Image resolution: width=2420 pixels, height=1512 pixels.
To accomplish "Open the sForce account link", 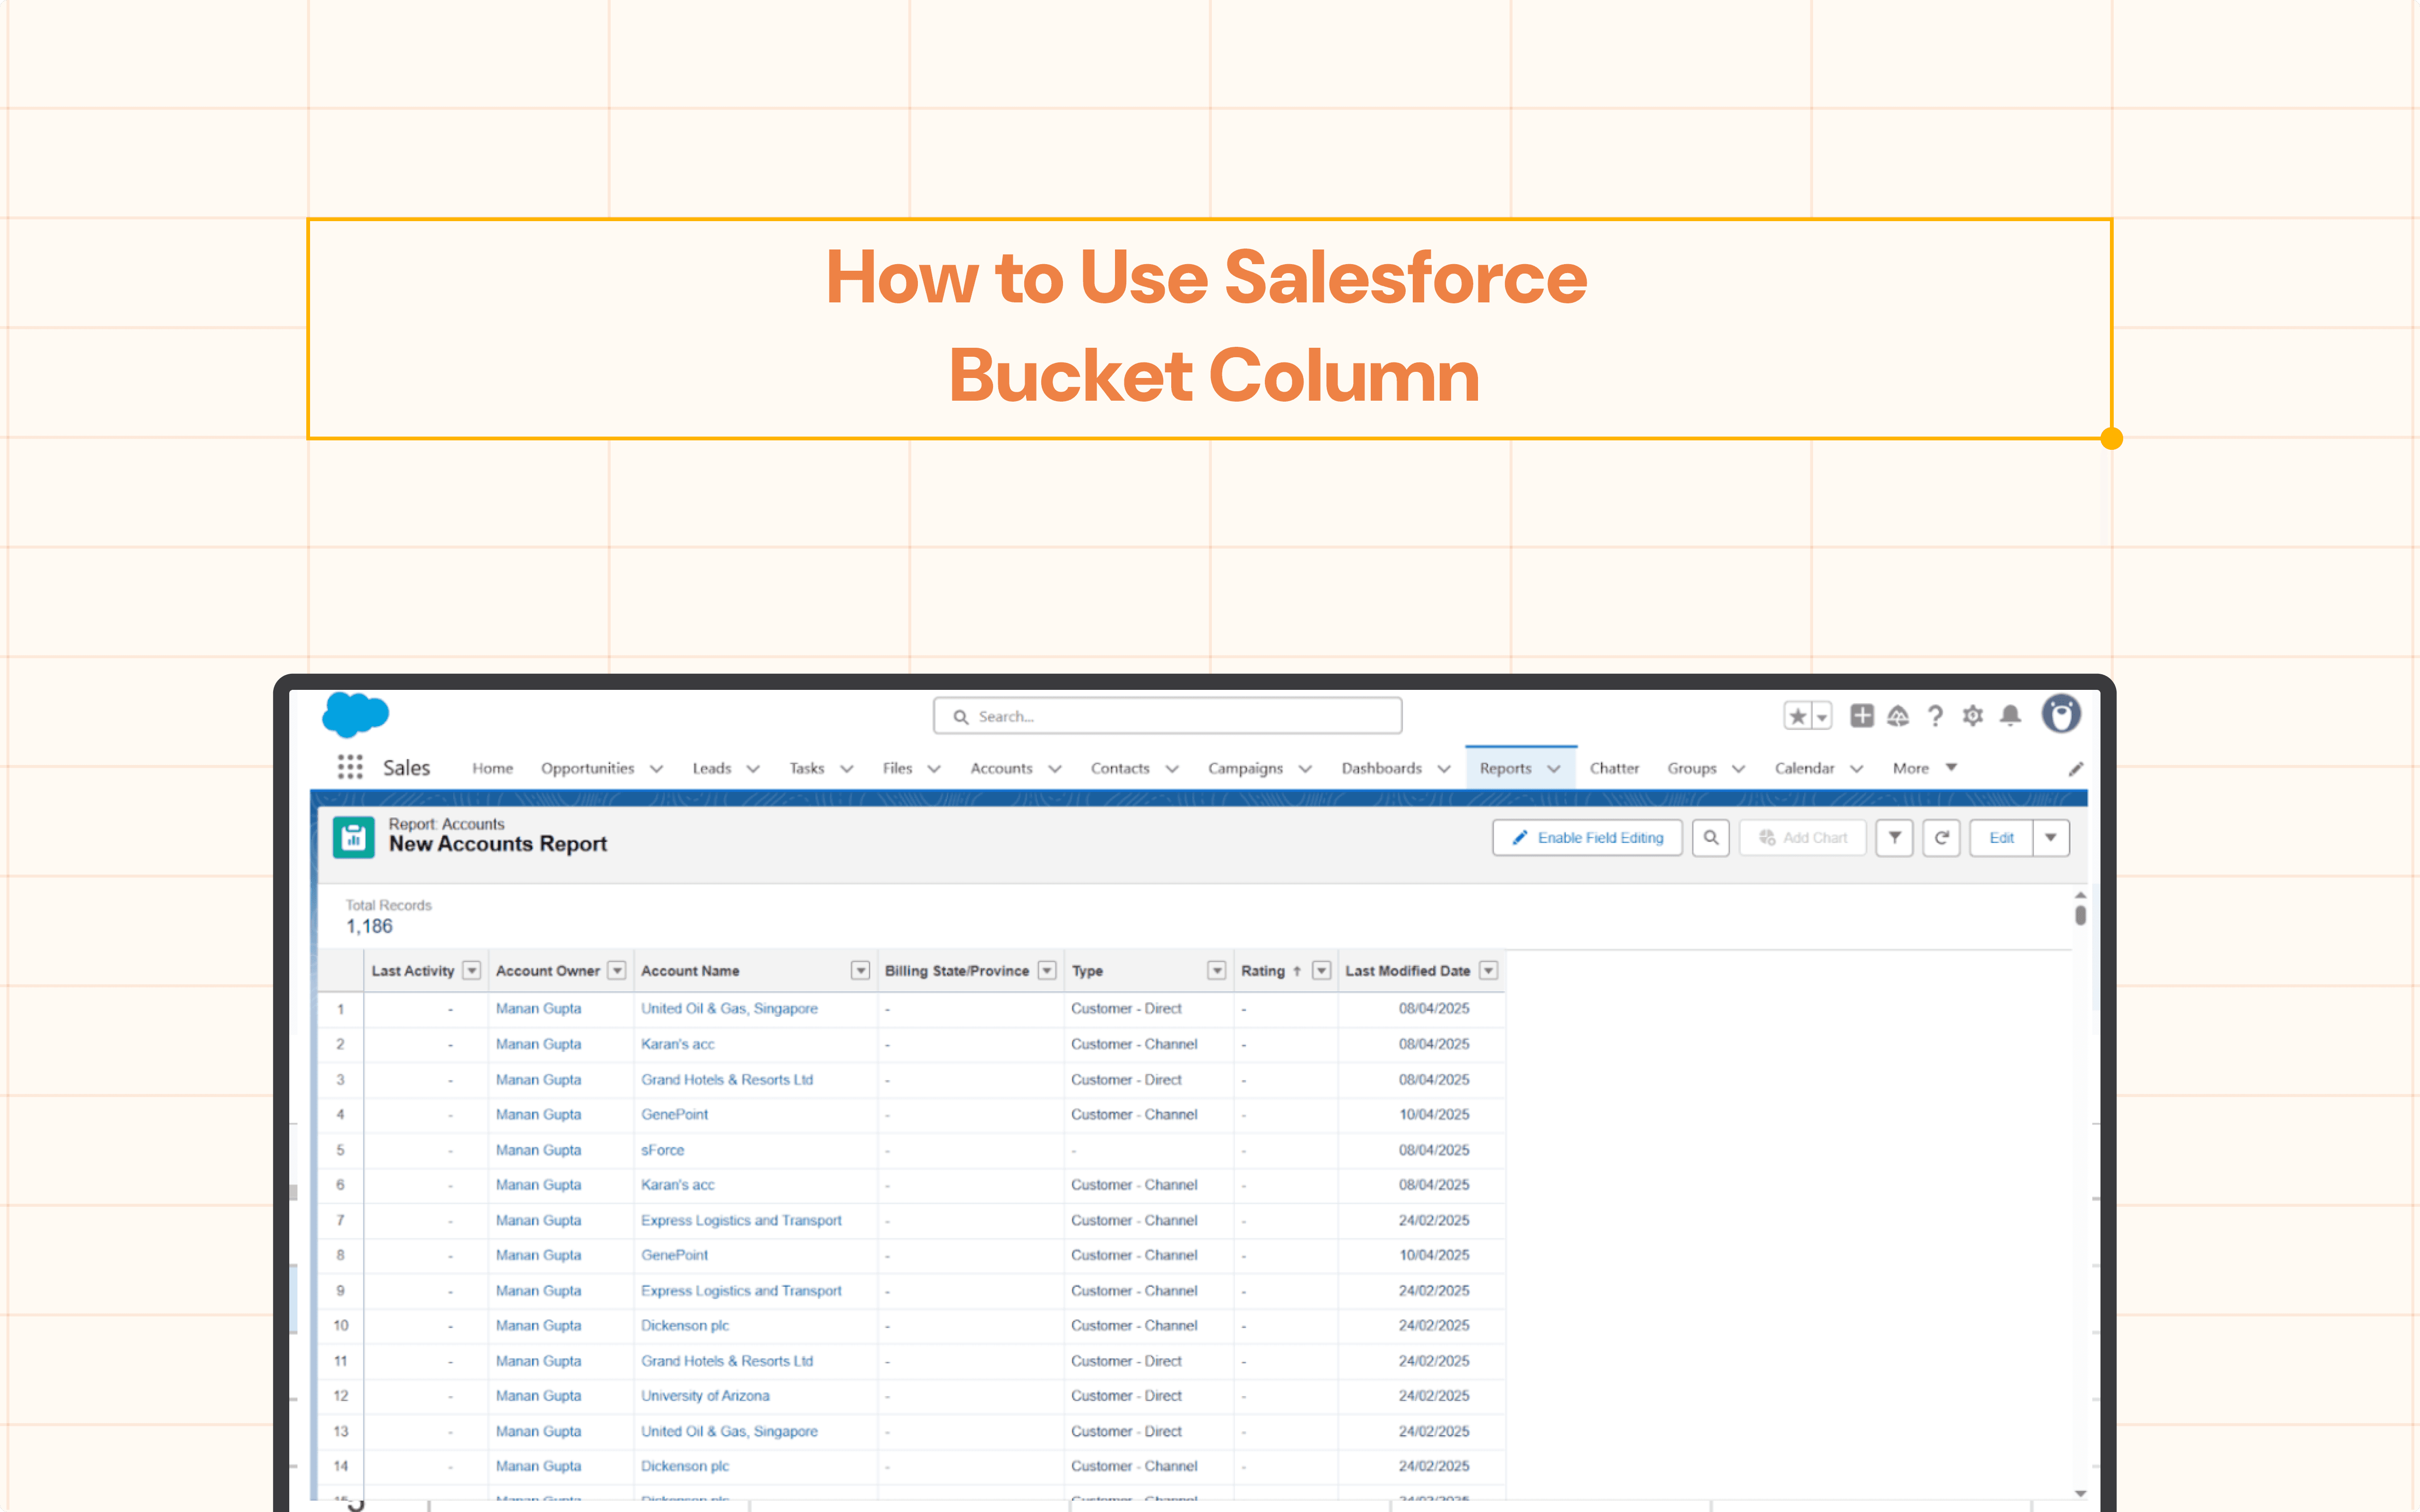I will (663, 1150).
